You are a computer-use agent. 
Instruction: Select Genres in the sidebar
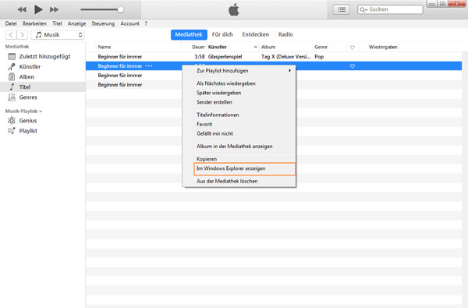coord(43,97)
